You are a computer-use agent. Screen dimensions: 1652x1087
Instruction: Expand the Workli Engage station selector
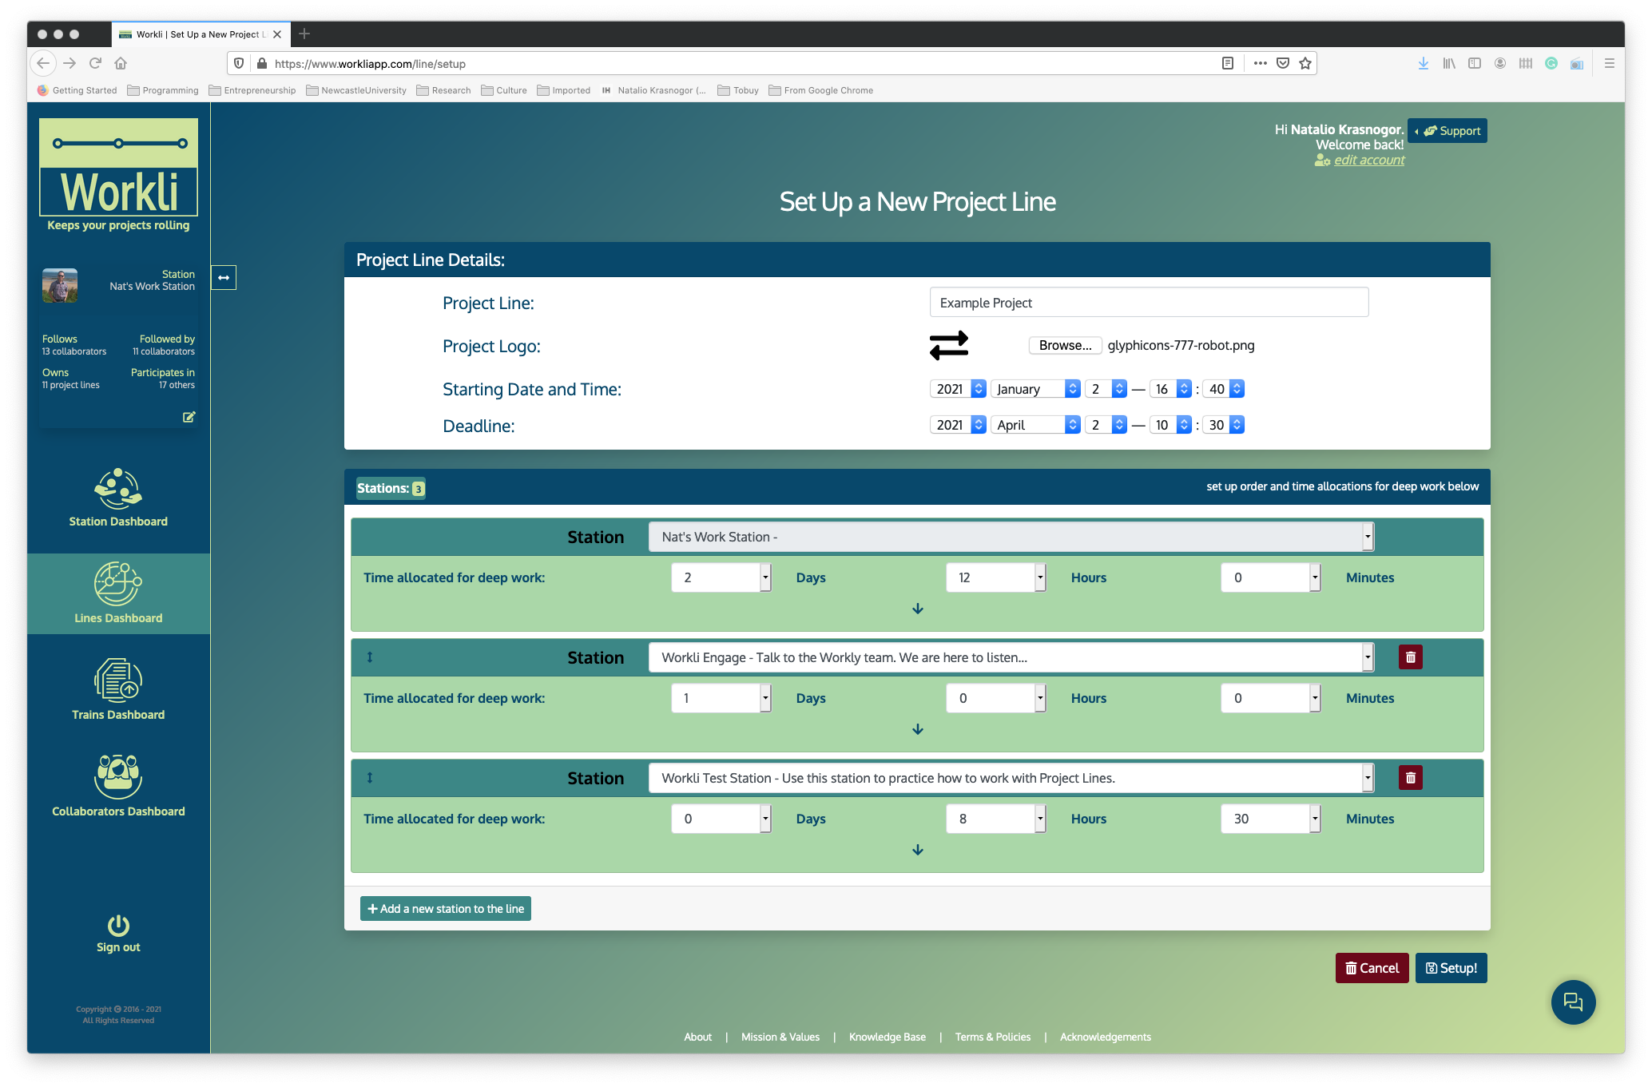click(1011, 657)
